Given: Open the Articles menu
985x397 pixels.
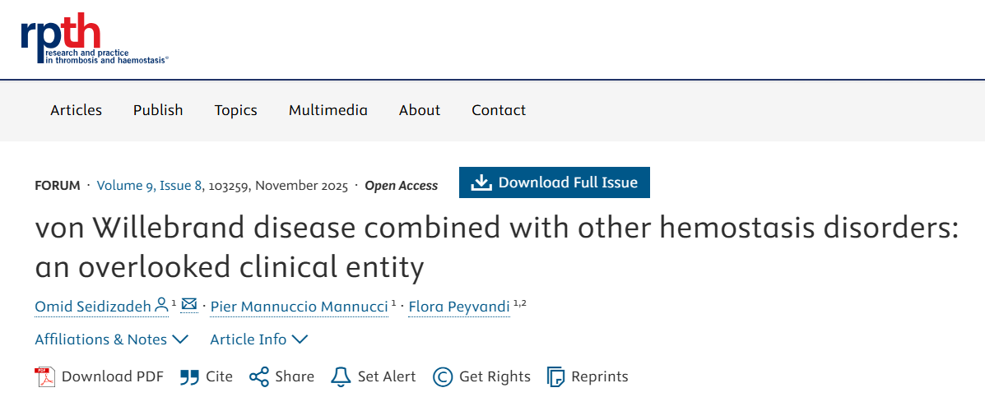Looking at the screenshot, I should point(77,110).
